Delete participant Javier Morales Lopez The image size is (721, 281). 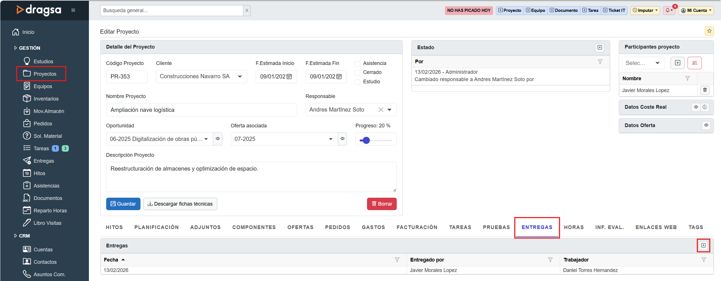click(705, 90)
